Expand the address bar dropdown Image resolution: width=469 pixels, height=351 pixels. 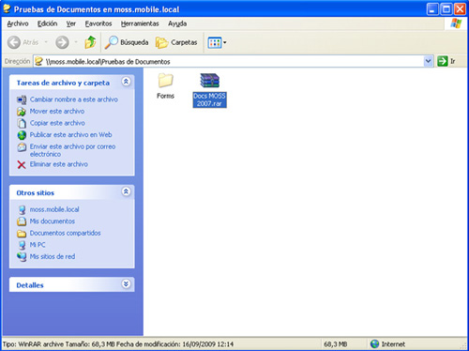click(x=428, y=61)
